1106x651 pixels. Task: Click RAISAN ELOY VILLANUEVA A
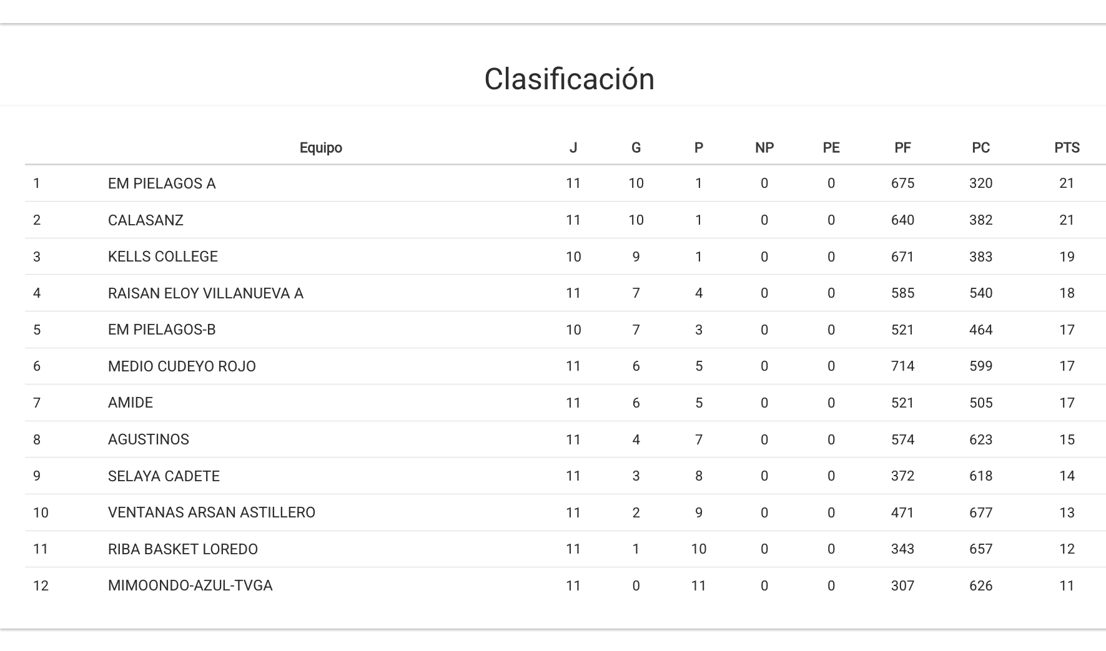click(x=205, y=293)
